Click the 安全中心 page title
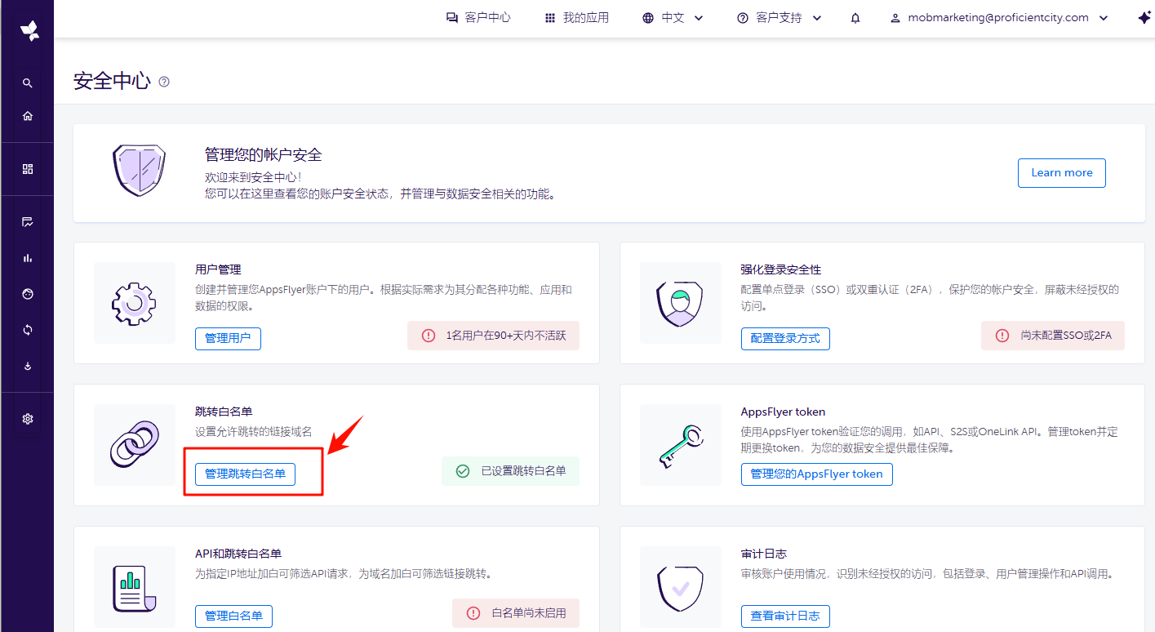 [x=112, y=81]
